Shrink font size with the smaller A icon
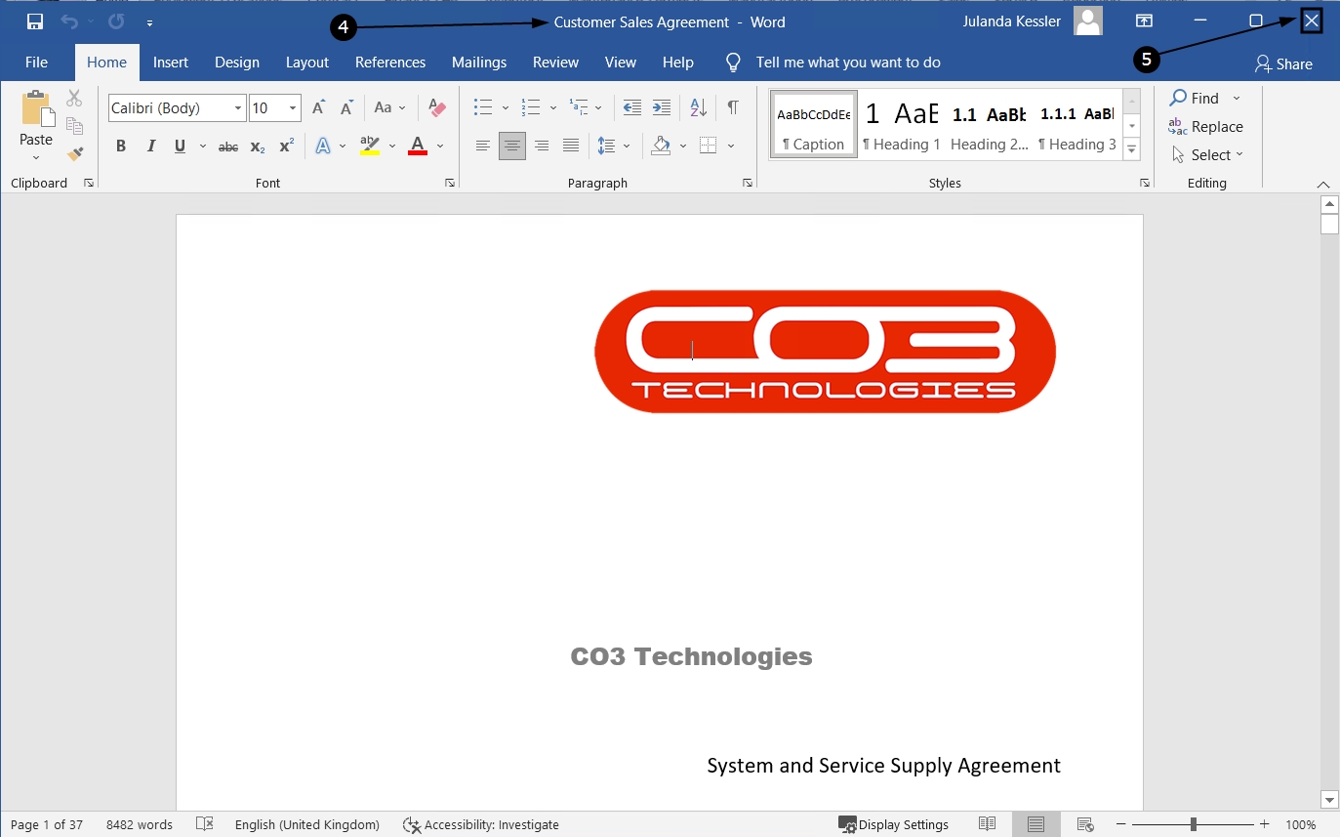The image size is (1340, 837). (x=345, y=108)
